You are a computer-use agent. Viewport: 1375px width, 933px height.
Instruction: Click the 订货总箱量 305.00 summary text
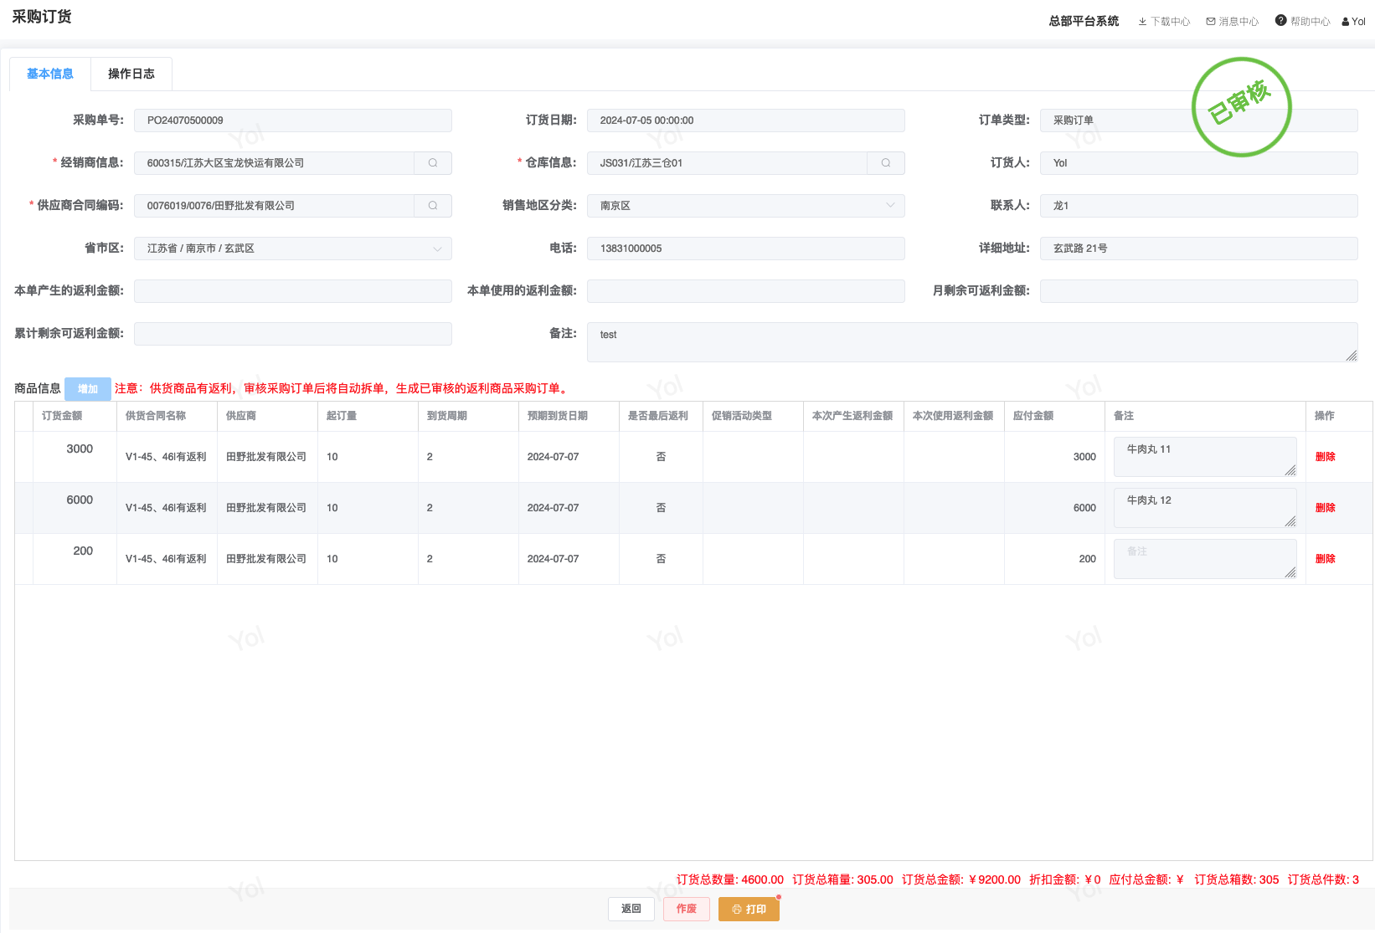[x=842, y=879]
